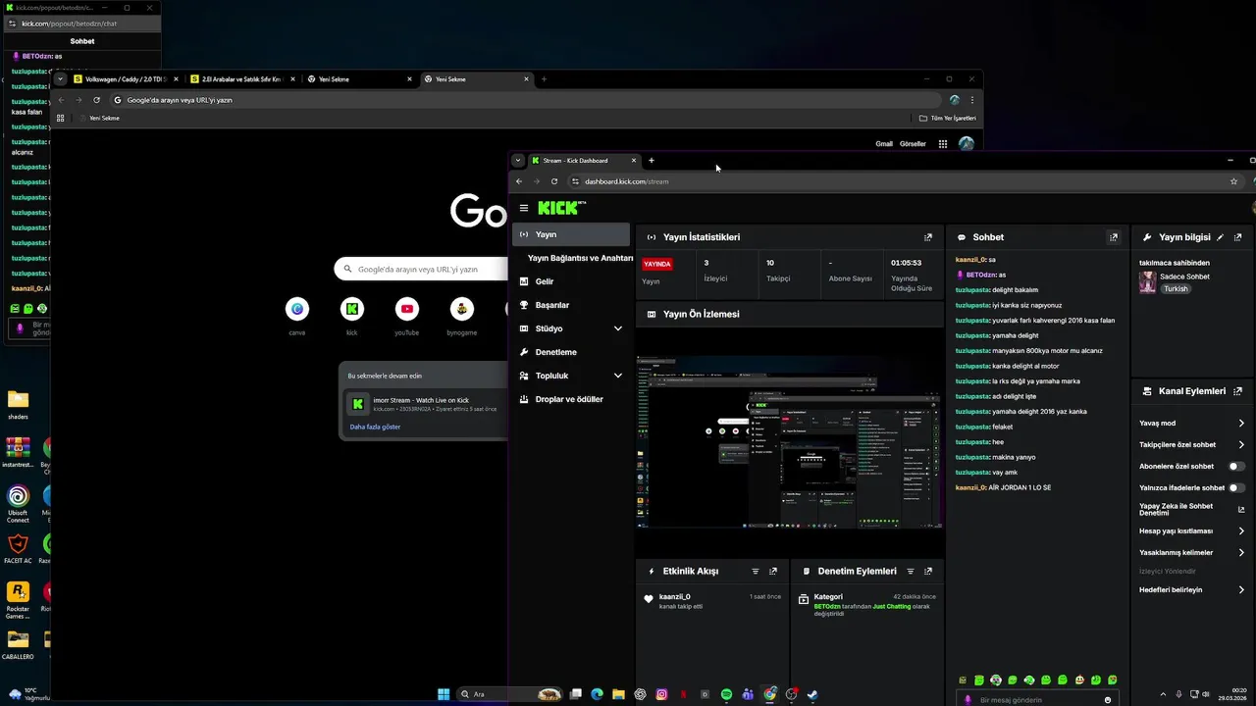
Task: Open the Görseller link on Google page
Action: click(x=913, y=144)
